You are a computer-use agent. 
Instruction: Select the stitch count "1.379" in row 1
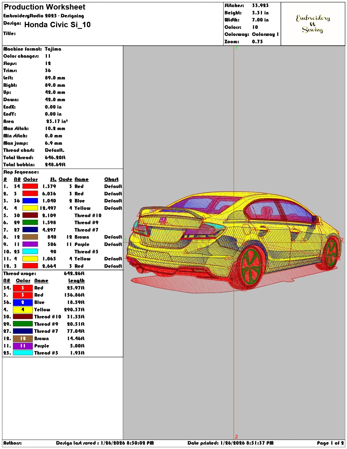point(49,186)
